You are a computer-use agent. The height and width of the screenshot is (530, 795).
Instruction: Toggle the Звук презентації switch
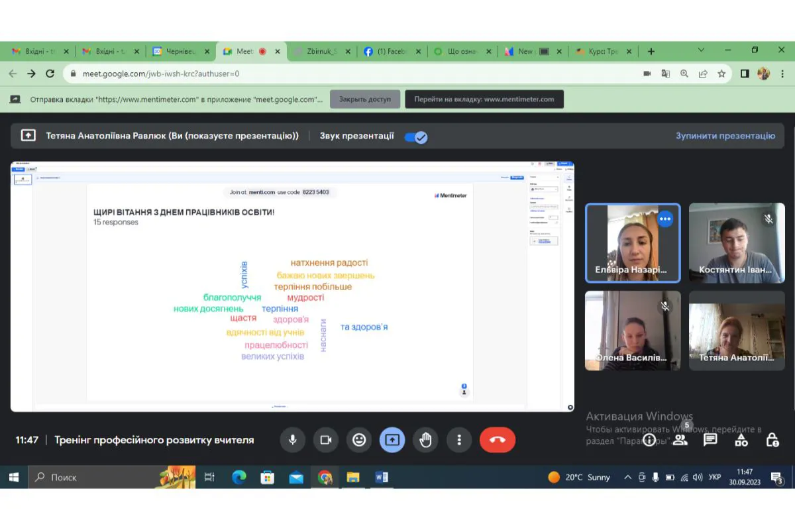coord(416,137)
